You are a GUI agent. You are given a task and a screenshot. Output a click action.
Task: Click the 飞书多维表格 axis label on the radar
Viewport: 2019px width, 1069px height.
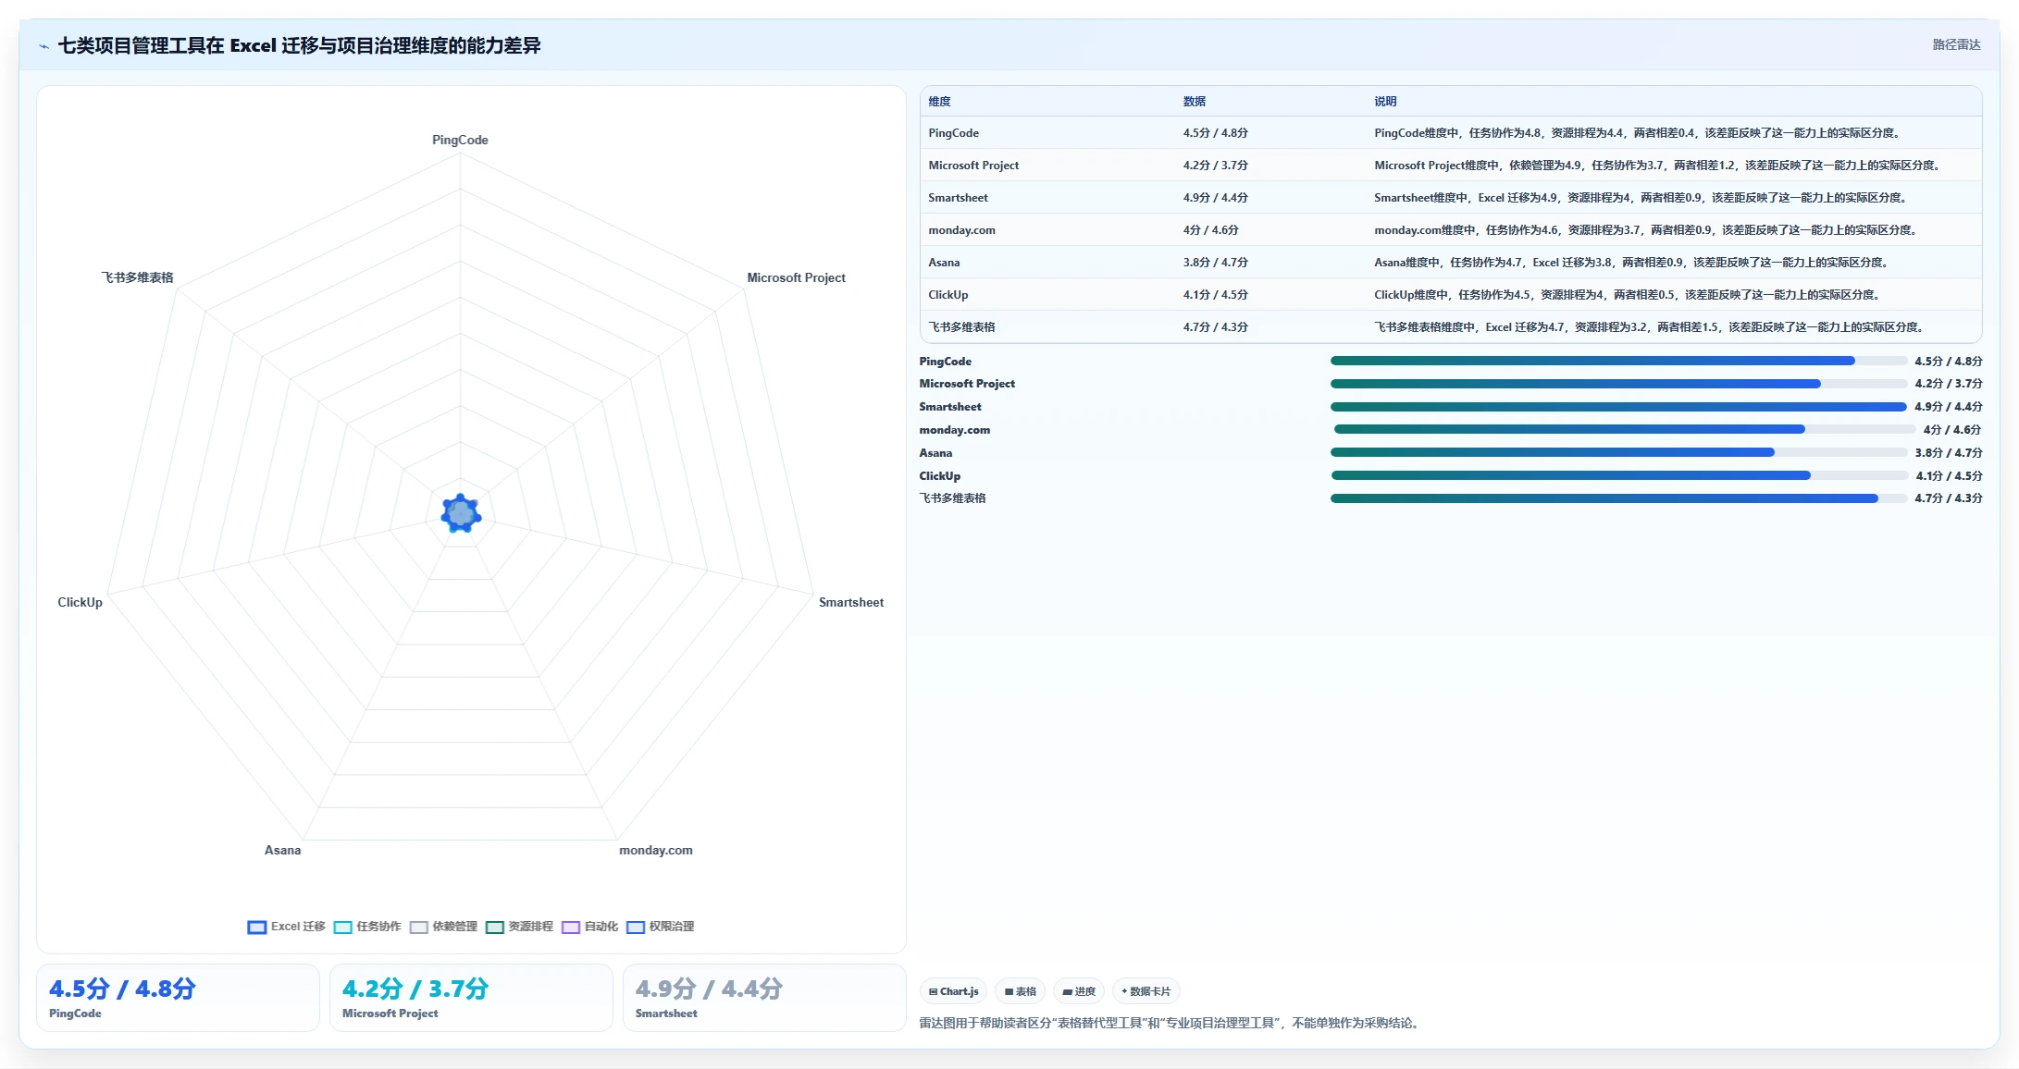pos(137,277)
